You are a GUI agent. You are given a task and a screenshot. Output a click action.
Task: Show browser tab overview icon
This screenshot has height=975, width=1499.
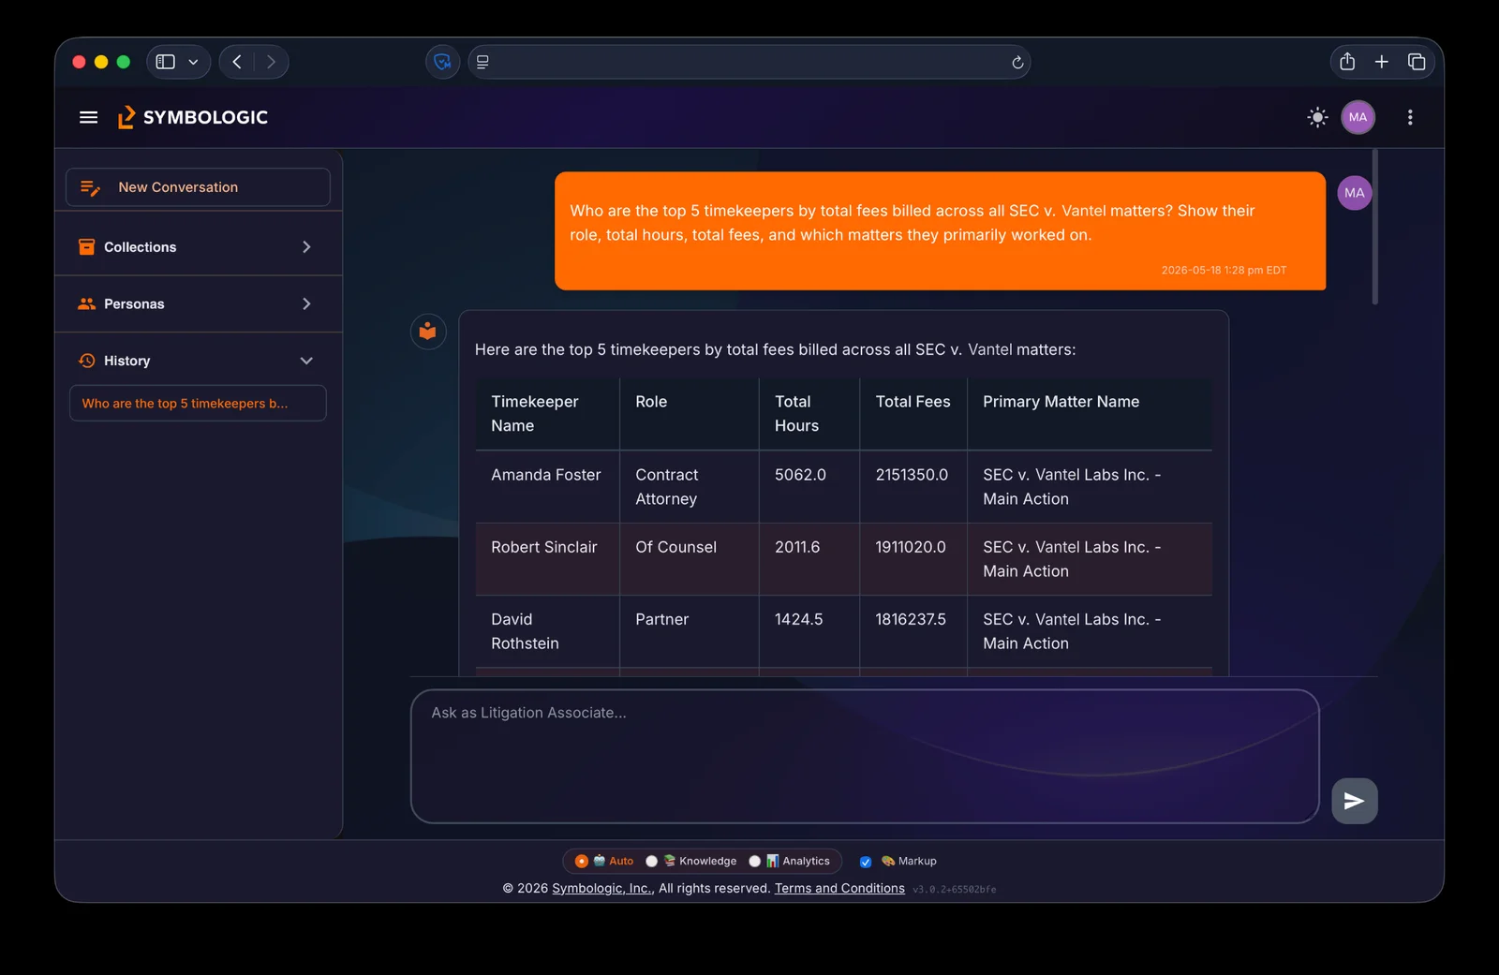click(x=1417, y=62)
